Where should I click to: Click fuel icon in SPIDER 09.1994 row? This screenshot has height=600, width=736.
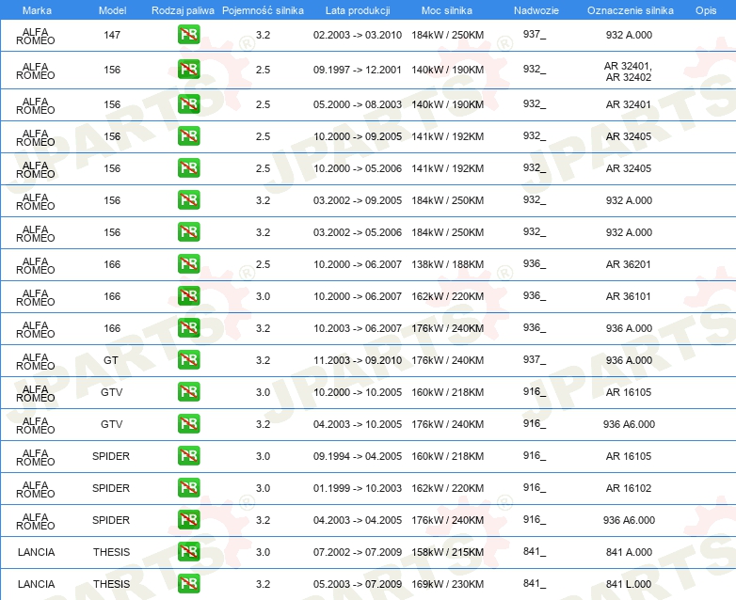pyautogui.click(x=188, y=455)
